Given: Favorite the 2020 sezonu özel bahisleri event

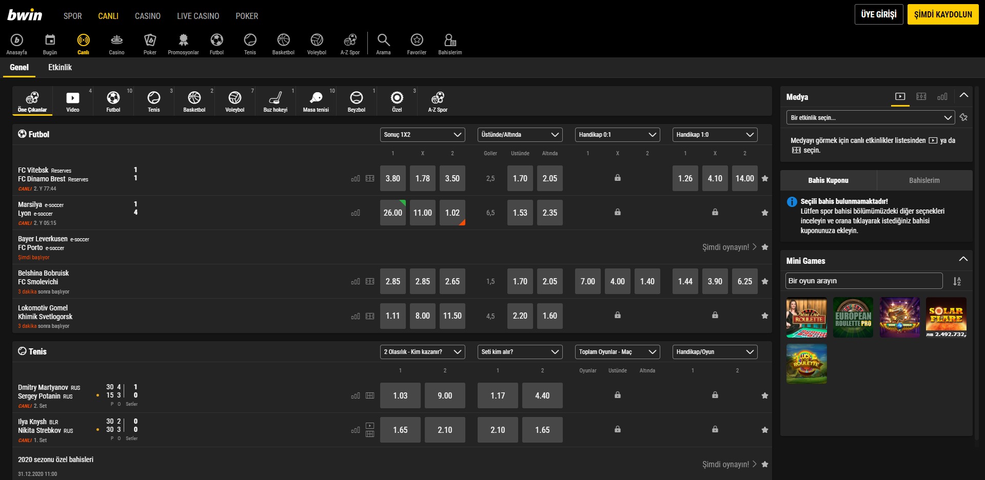Looking at the screenshot, I should [x=765, y=464].
